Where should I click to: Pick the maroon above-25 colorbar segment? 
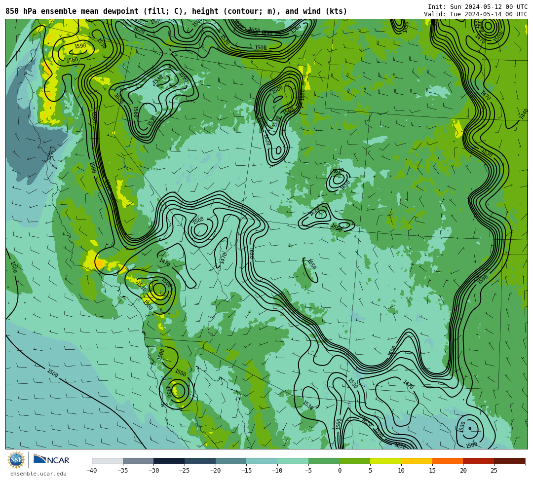509,461
